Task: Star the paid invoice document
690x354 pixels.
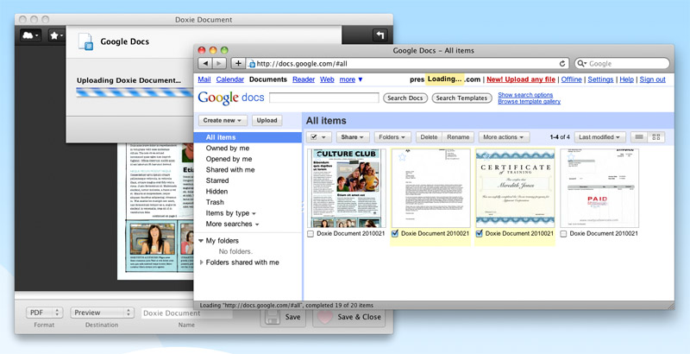Action: click(571, 156)
